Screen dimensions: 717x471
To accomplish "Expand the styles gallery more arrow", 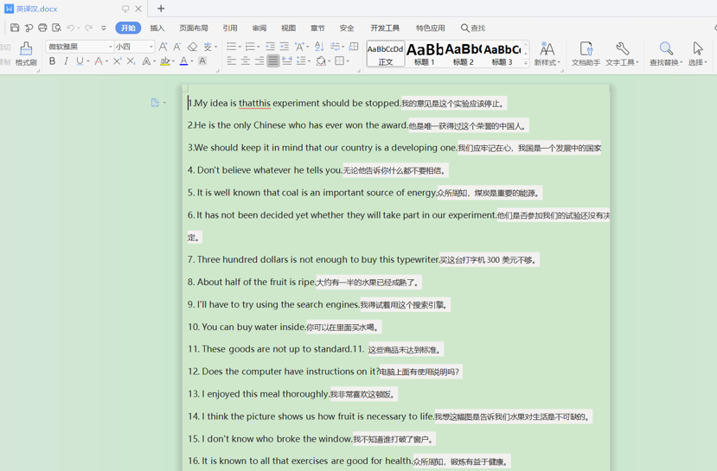I will [526, 62].
